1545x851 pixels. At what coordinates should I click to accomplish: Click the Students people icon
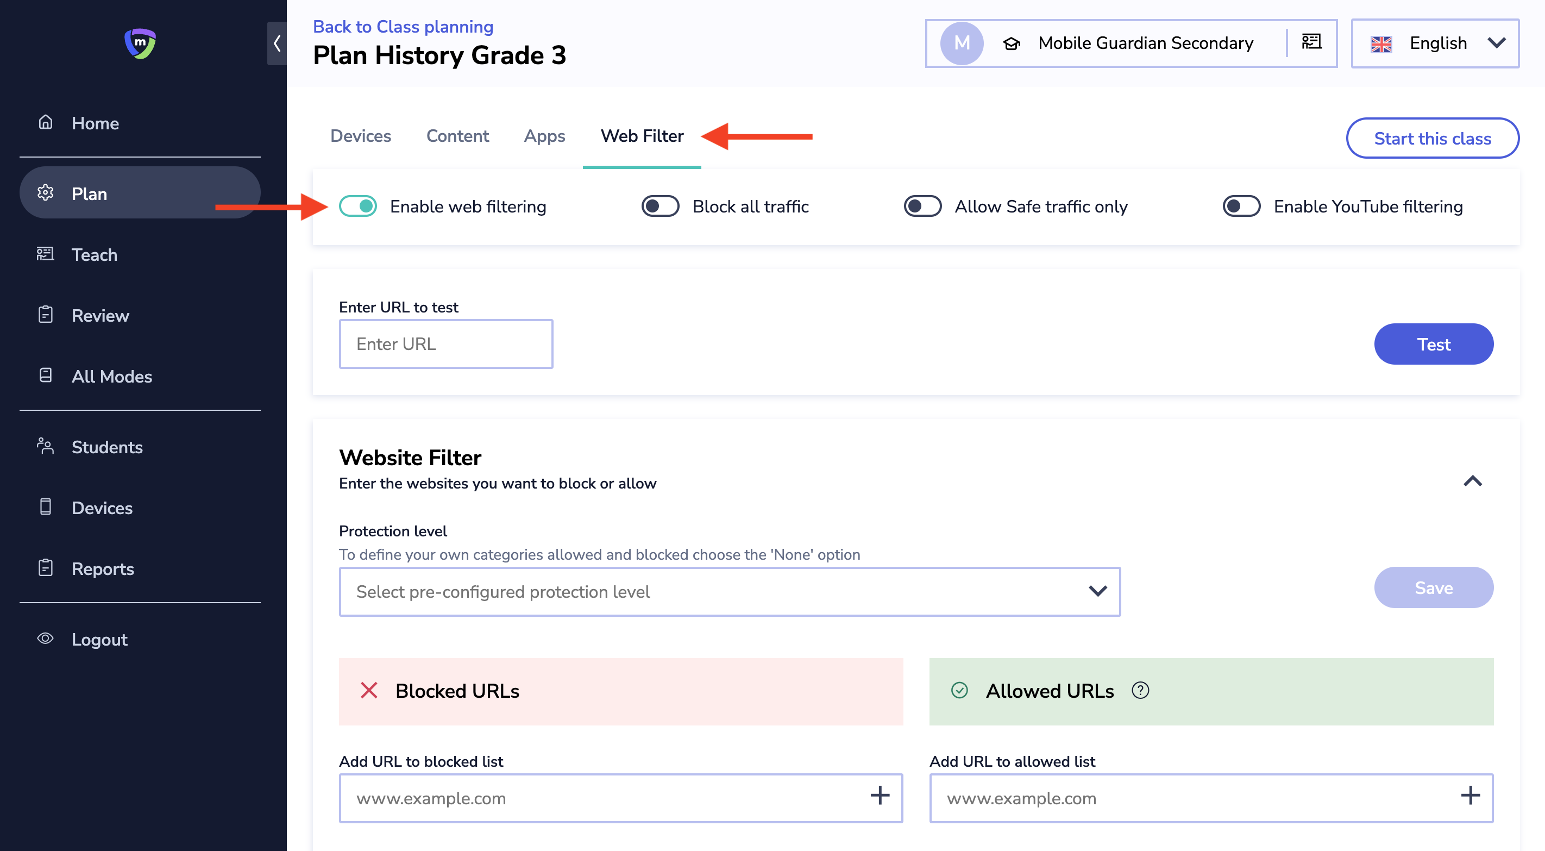(x=46, y=447)
